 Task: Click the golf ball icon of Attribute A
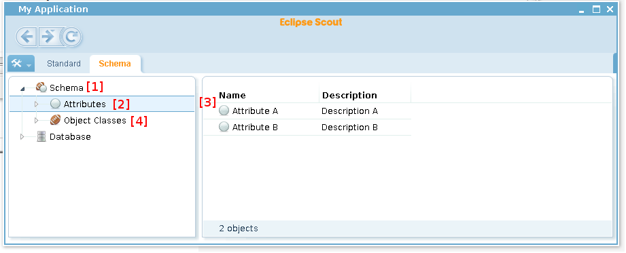tap(224, 111)
